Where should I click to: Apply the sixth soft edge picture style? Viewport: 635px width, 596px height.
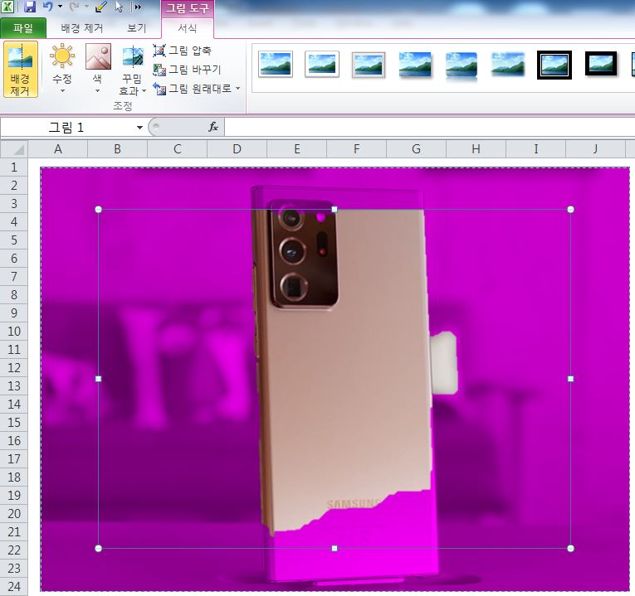coord(508,65)
